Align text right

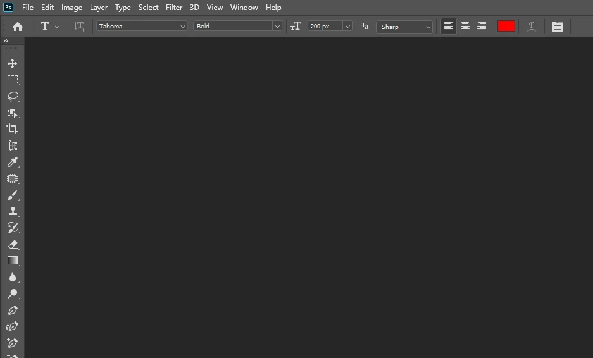(x=482, y=27)
